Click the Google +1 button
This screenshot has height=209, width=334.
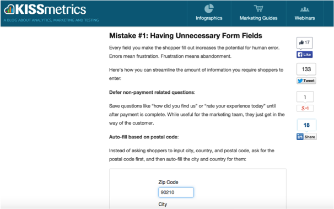click(305, 108)
